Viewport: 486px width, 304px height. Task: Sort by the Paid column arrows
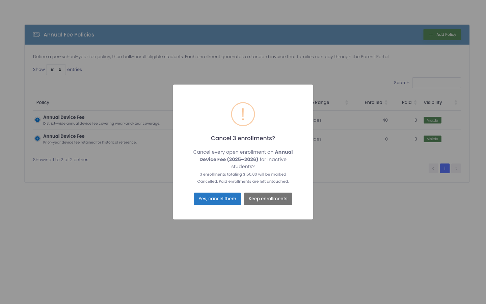(415, 102)
